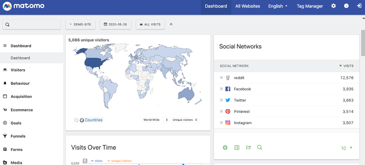The width and height of the screenshot is (365, 165).
Task: Change visualization with the table icon
Action: (237, 147)
